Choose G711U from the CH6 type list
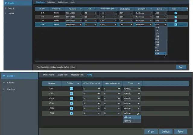The image size is (193, 135). point(132,121)
